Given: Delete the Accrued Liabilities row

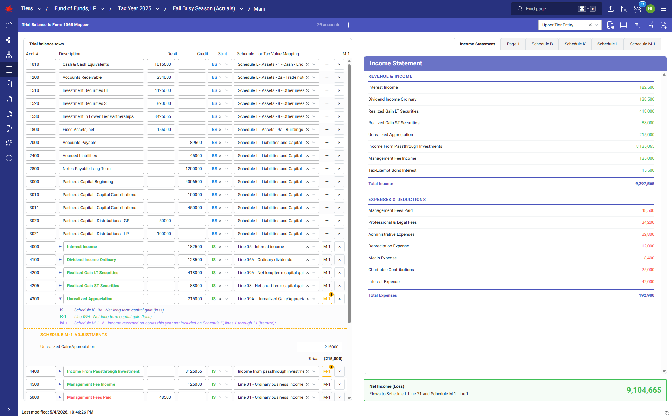Looking at the screenshot, I should [339, 156].
